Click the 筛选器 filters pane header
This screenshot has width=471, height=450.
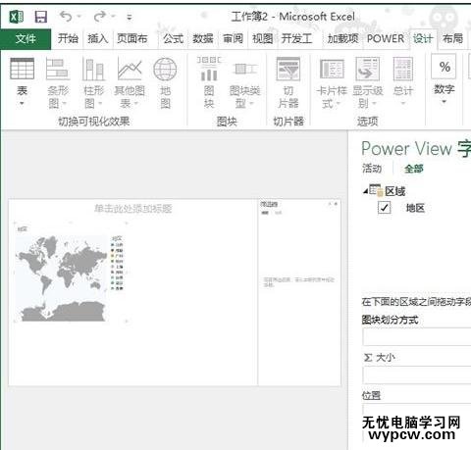(x=269, y=204)
